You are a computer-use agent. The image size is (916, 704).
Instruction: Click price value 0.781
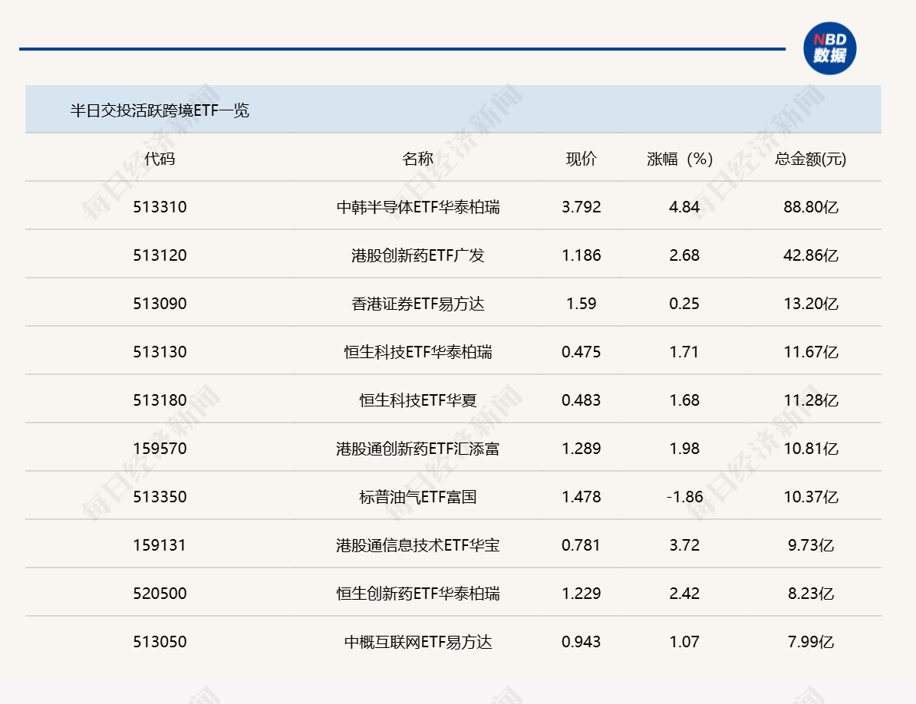pyautogui.click(x=582, y=546)
